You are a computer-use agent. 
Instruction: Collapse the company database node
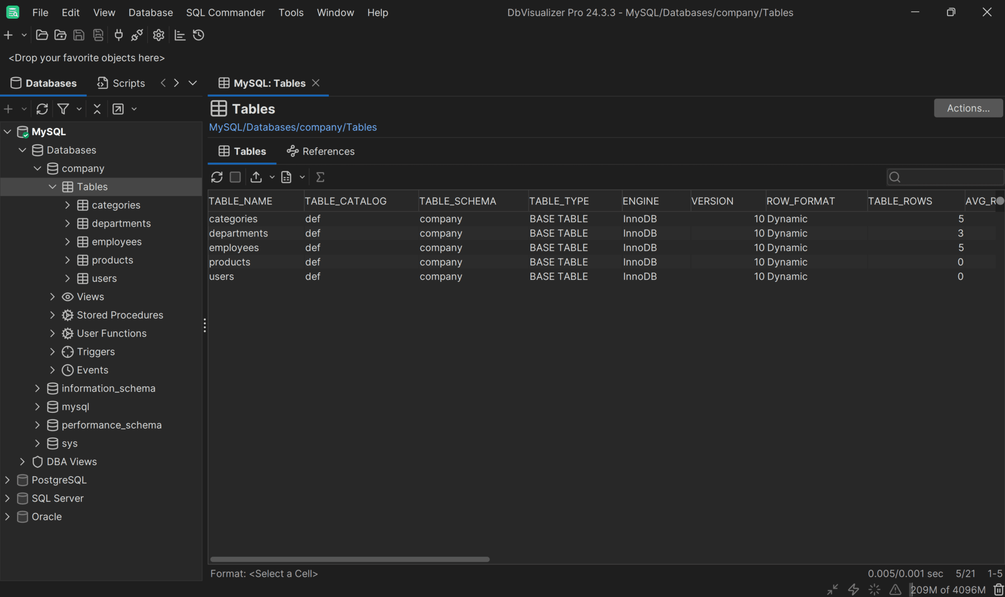[x=37, y=168]
